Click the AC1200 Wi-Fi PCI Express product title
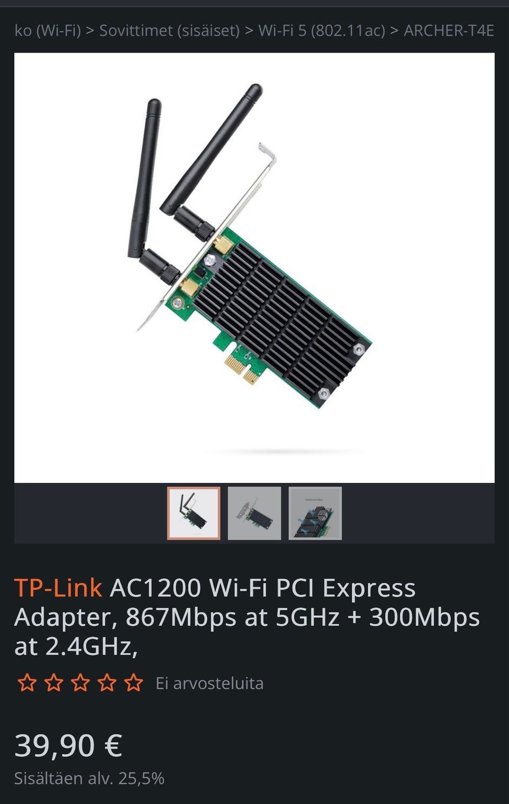This screenshot has width=509, height=804. point(247,617)
